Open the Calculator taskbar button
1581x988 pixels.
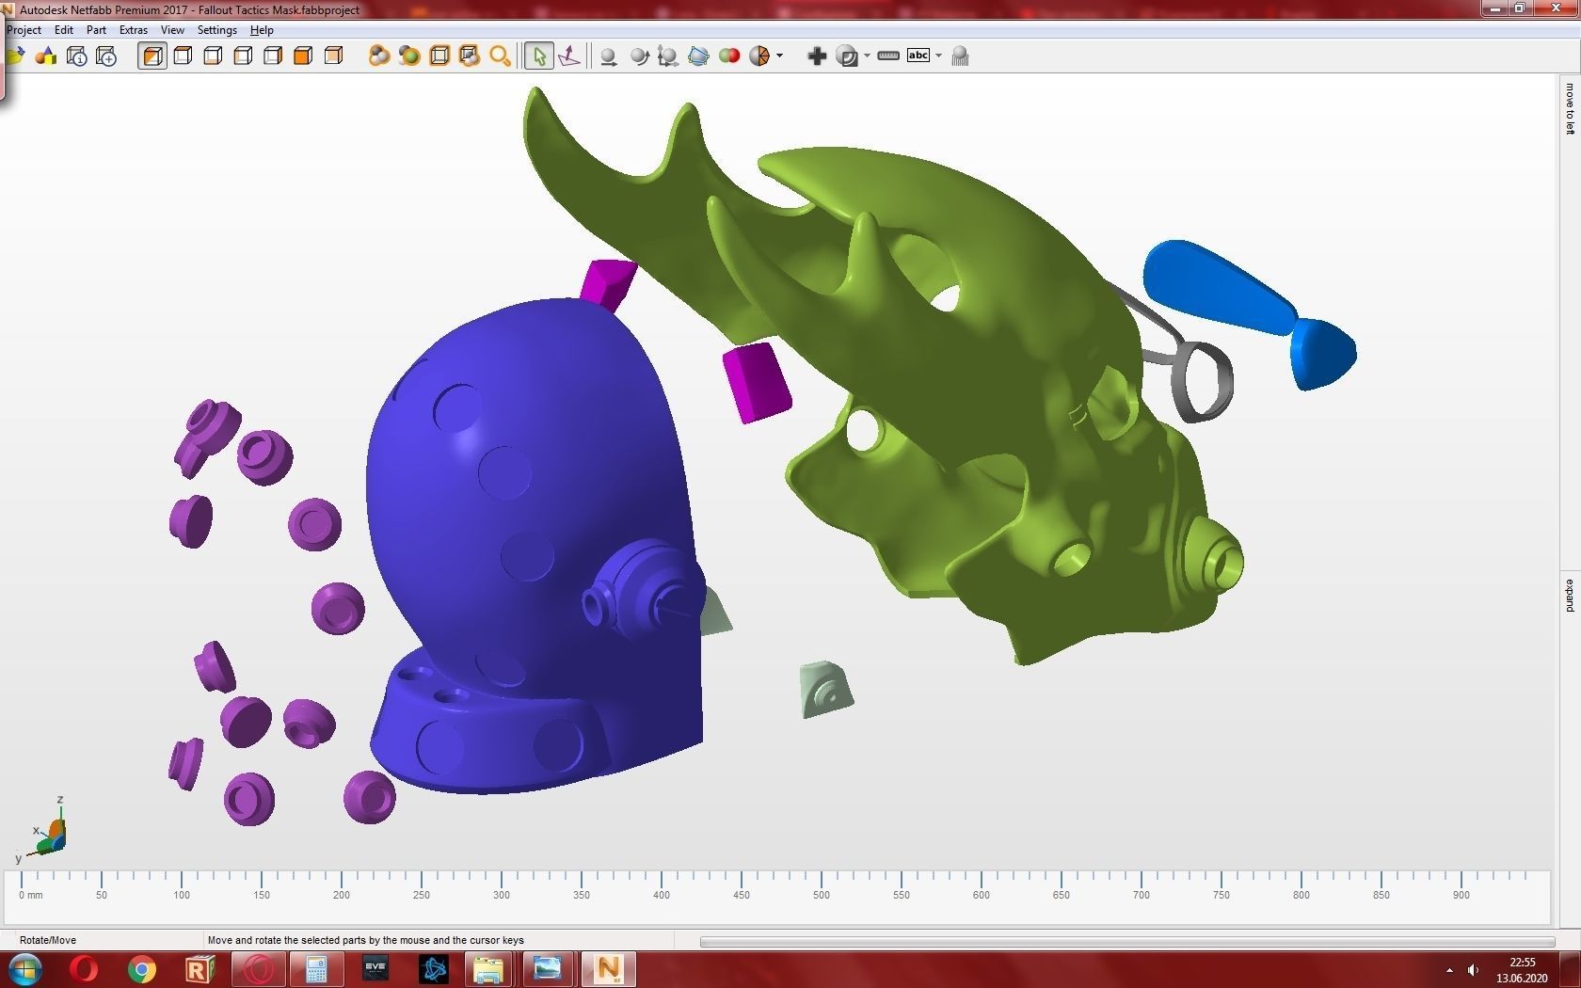coord(316,969)
